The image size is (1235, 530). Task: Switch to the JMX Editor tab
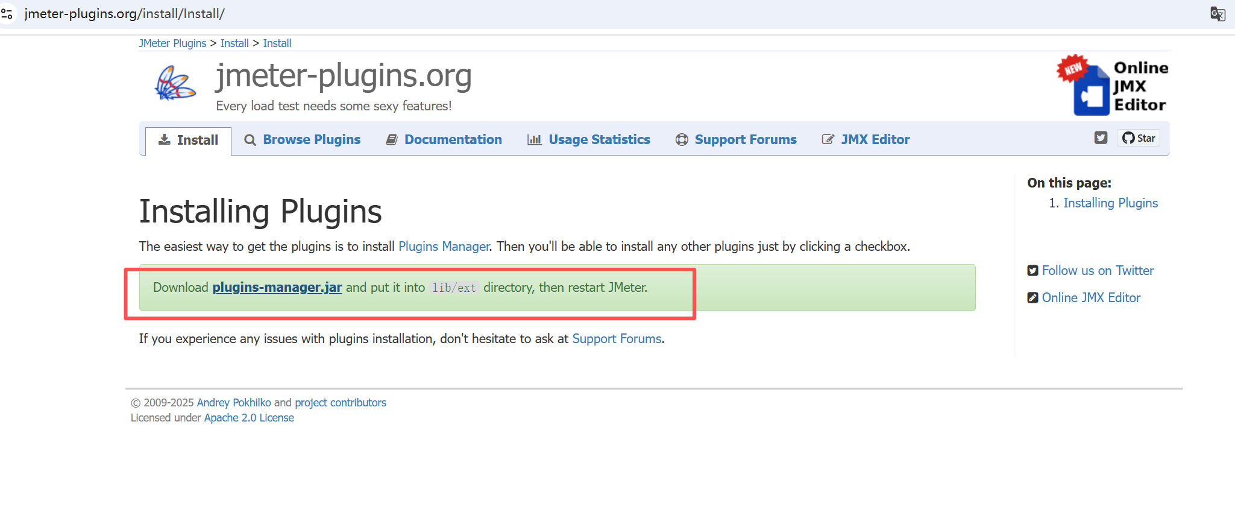866,140
